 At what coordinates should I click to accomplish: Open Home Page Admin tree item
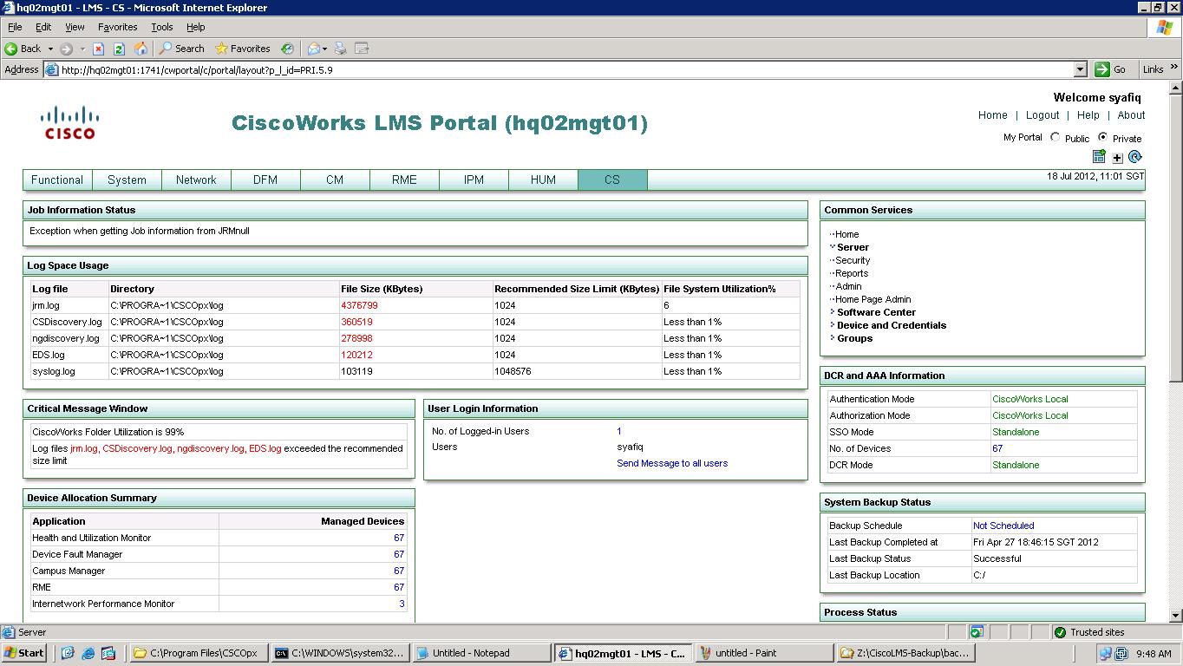[873, 299]
